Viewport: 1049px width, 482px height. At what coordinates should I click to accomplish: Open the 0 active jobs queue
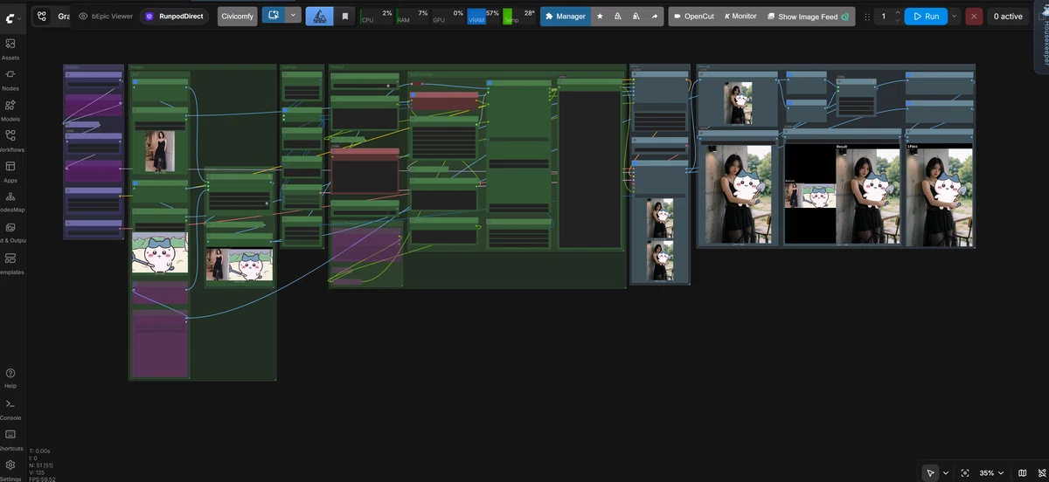pyautogui.click(x=1008, y=17)
